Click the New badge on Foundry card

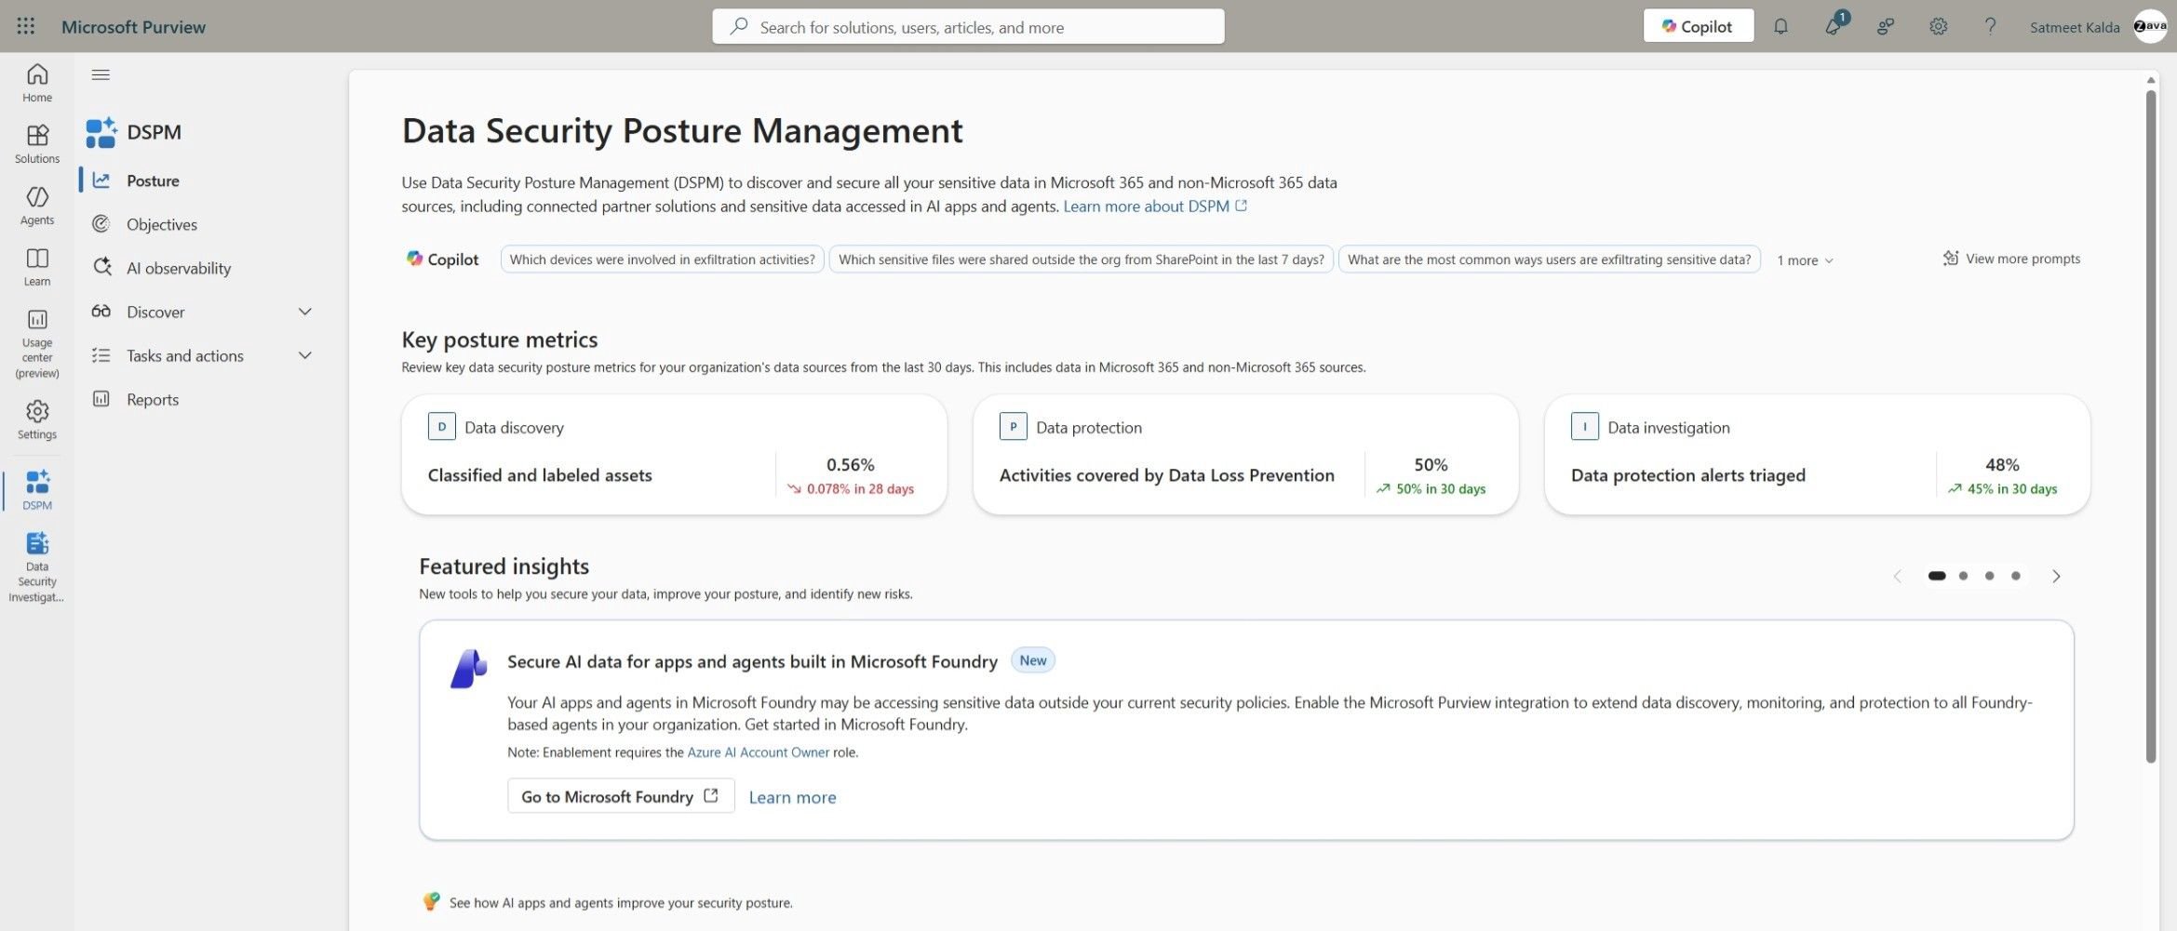1032,660
